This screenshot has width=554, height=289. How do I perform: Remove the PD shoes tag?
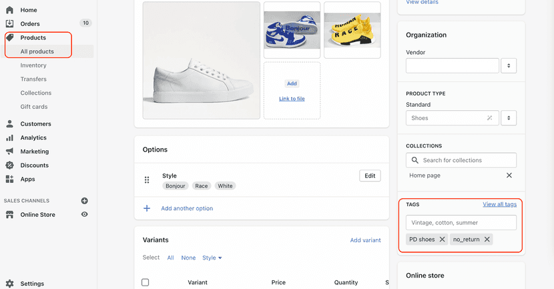pos(442,240)
